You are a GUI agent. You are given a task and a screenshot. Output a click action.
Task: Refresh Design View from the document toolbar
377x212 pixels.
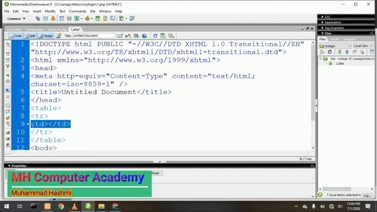click(x=155, y=36)
